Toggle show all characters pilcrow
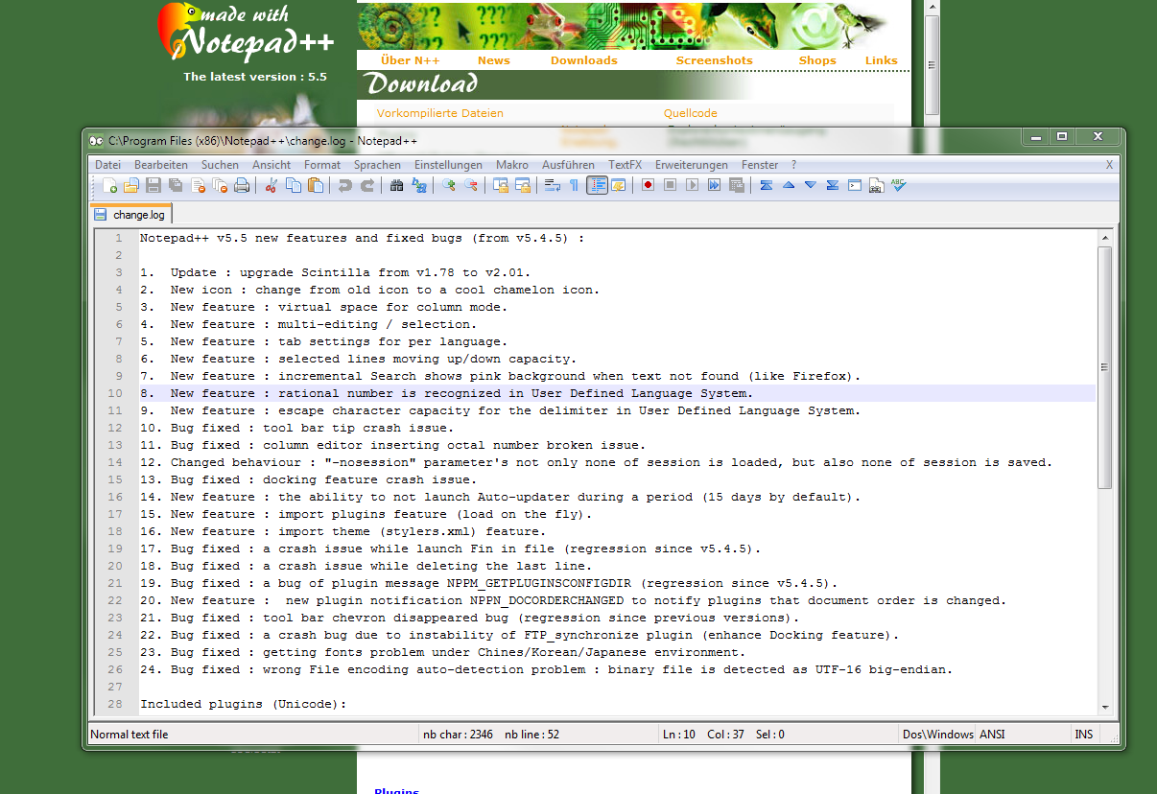 (574, 185)
